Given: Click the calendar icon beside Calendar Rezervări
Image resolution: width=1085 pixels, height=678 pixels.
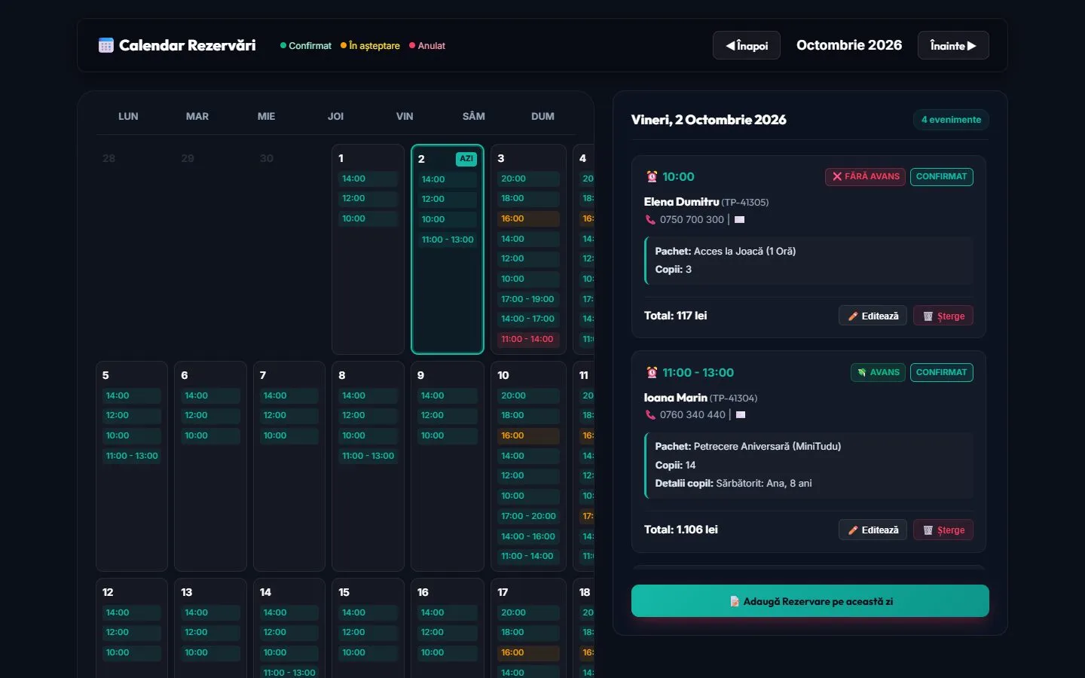Looking at the screenshot, I should 106,45.
